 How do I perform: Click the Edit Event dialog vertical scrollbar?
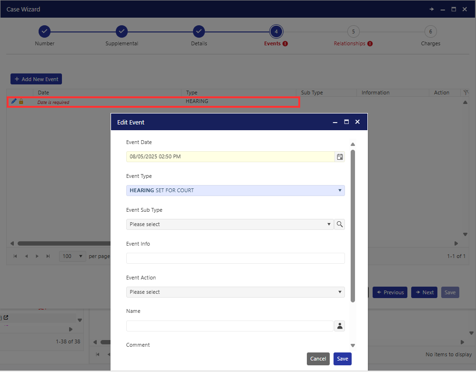pyautogui.click(x=353, y=225)
